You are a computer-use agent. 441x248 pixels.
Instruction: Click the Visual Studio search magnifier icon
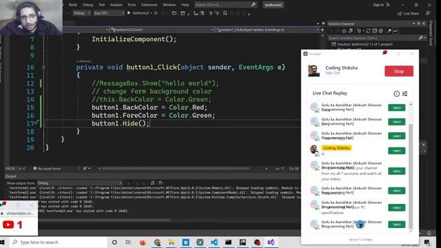coord(254,5)
